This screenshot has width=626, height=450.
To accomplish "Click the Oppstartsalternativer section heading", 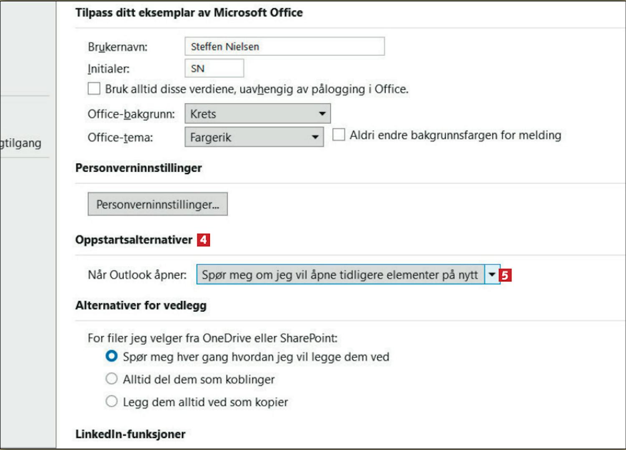I will click(134, 240).
